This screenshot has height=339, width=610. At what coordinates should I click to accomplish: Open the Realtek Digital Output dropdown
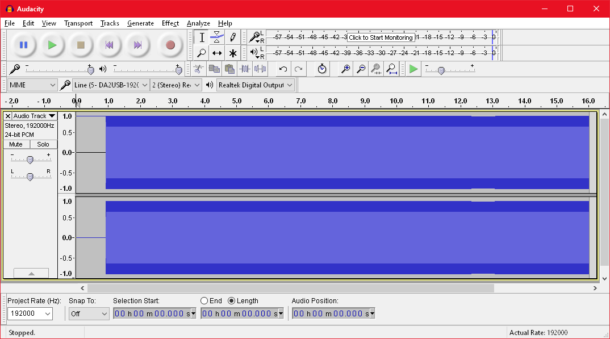(255, 85)
